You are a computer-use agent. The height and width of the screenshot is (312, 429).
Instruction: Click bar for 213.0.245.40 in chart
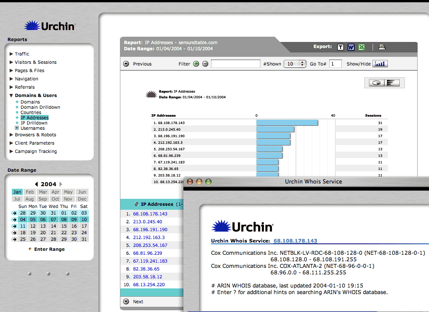[275, 129]
